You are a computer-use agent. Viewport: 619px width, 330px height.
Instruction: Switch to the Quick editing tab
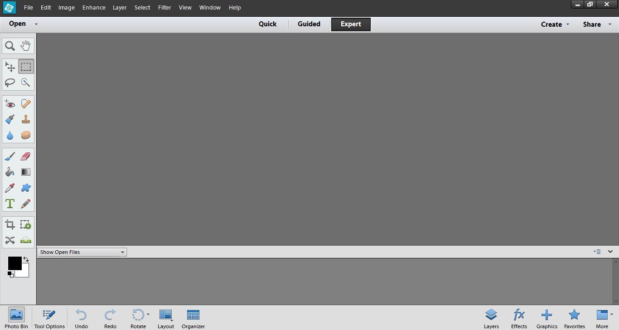[267, 24]
